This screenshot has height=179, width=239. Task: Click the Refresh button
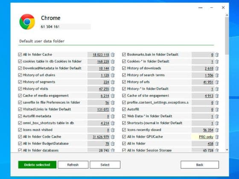(73, 165)
